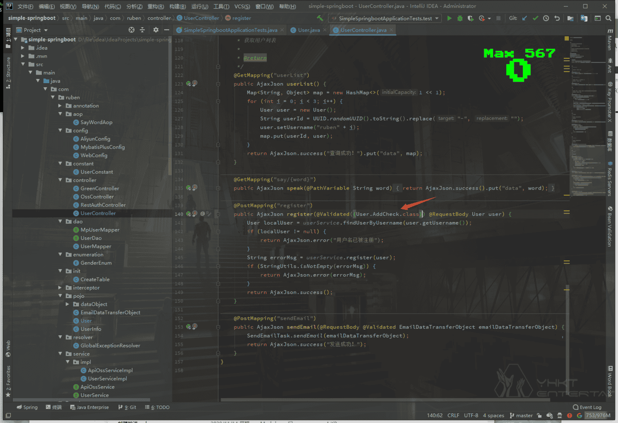618x423 pixels.
Task: Click the master branch widget
Action: click(521, 415)
